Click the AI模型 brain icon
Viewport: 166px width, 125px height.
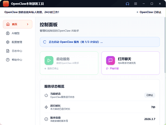point(8,33)
